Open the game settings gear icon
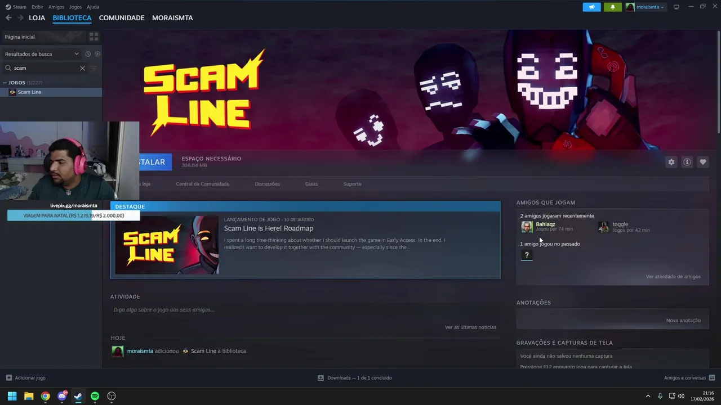Viewport: 721px width, 405px height. coord(671,162)
